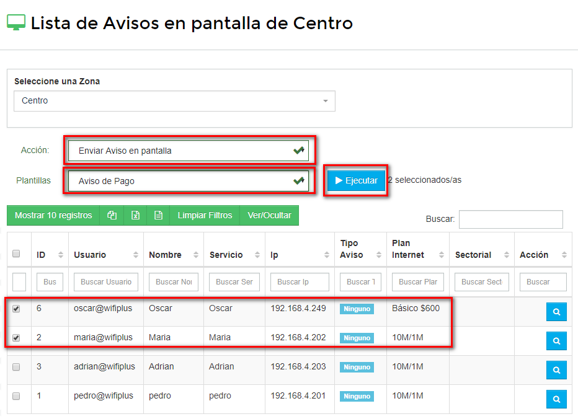Open details magnifier for maria@wifiplus
This screenshot has height=419, width=578.
(556, 341)
